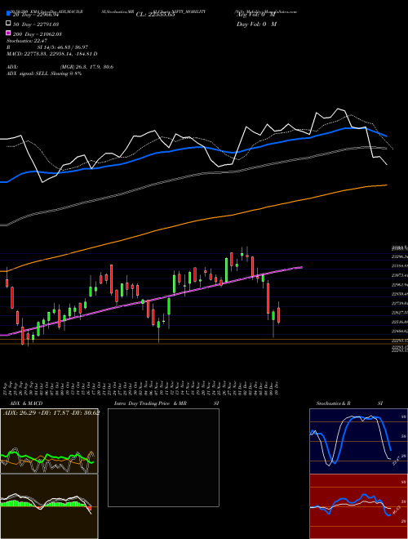The height and width of the screenshot is (539, 408).
Task: Click the 'Intra Day Trading Price & MR SI' title
Action: [166, 403]
